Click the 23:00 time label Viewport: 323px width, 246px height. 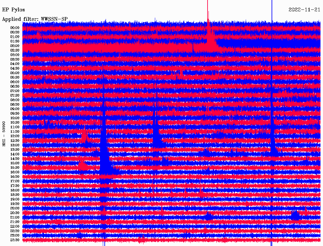tap(15, 235)
